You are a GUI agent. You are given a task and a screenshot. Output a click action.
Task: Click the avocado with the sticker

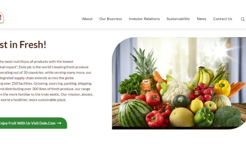tap(181, 101)
